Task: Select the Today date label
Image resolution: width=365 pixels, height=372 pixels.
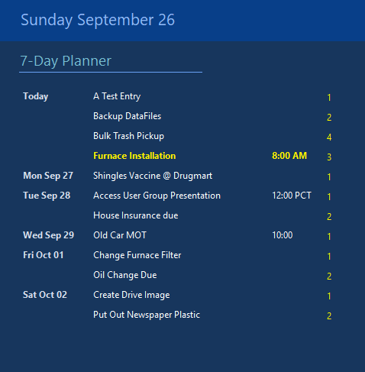Action: click(36, 96)
